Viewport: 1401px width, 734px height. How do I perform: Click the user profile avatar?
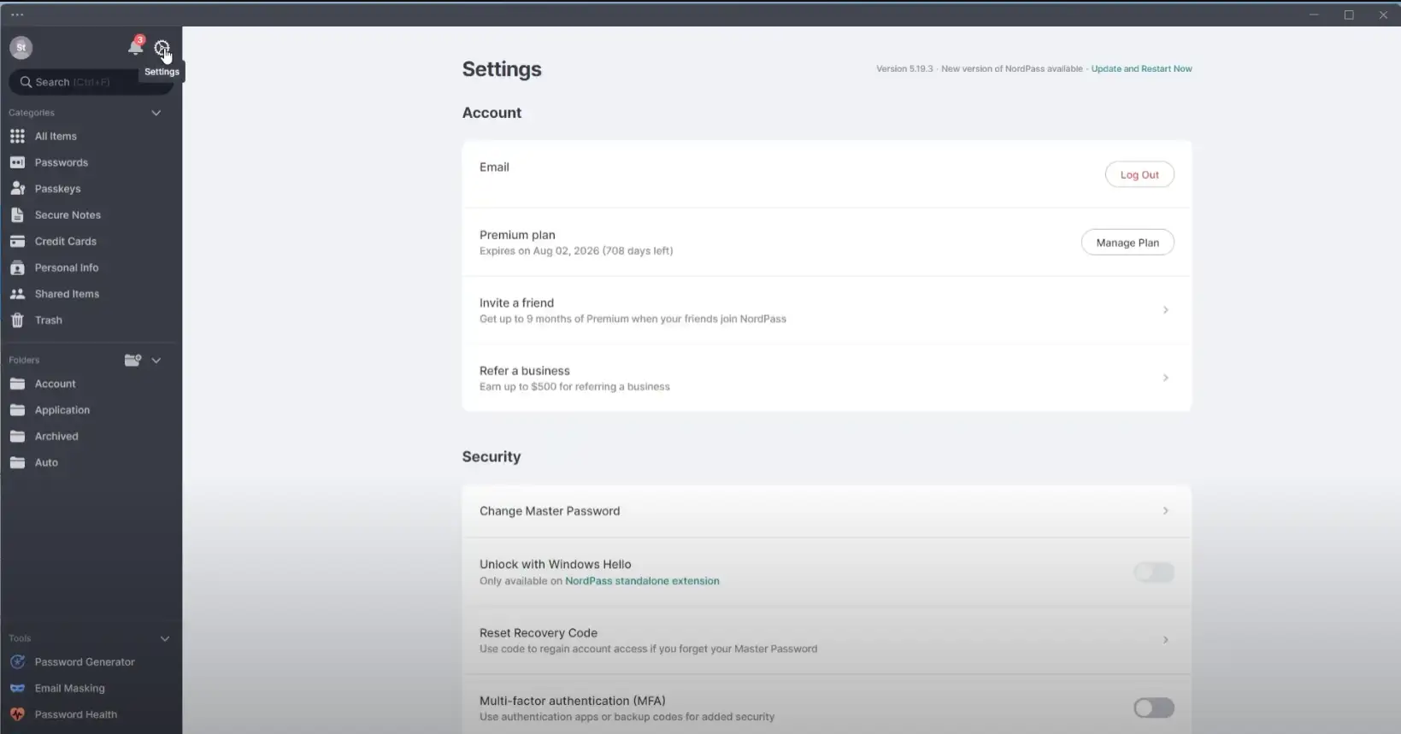pos(21,48)
